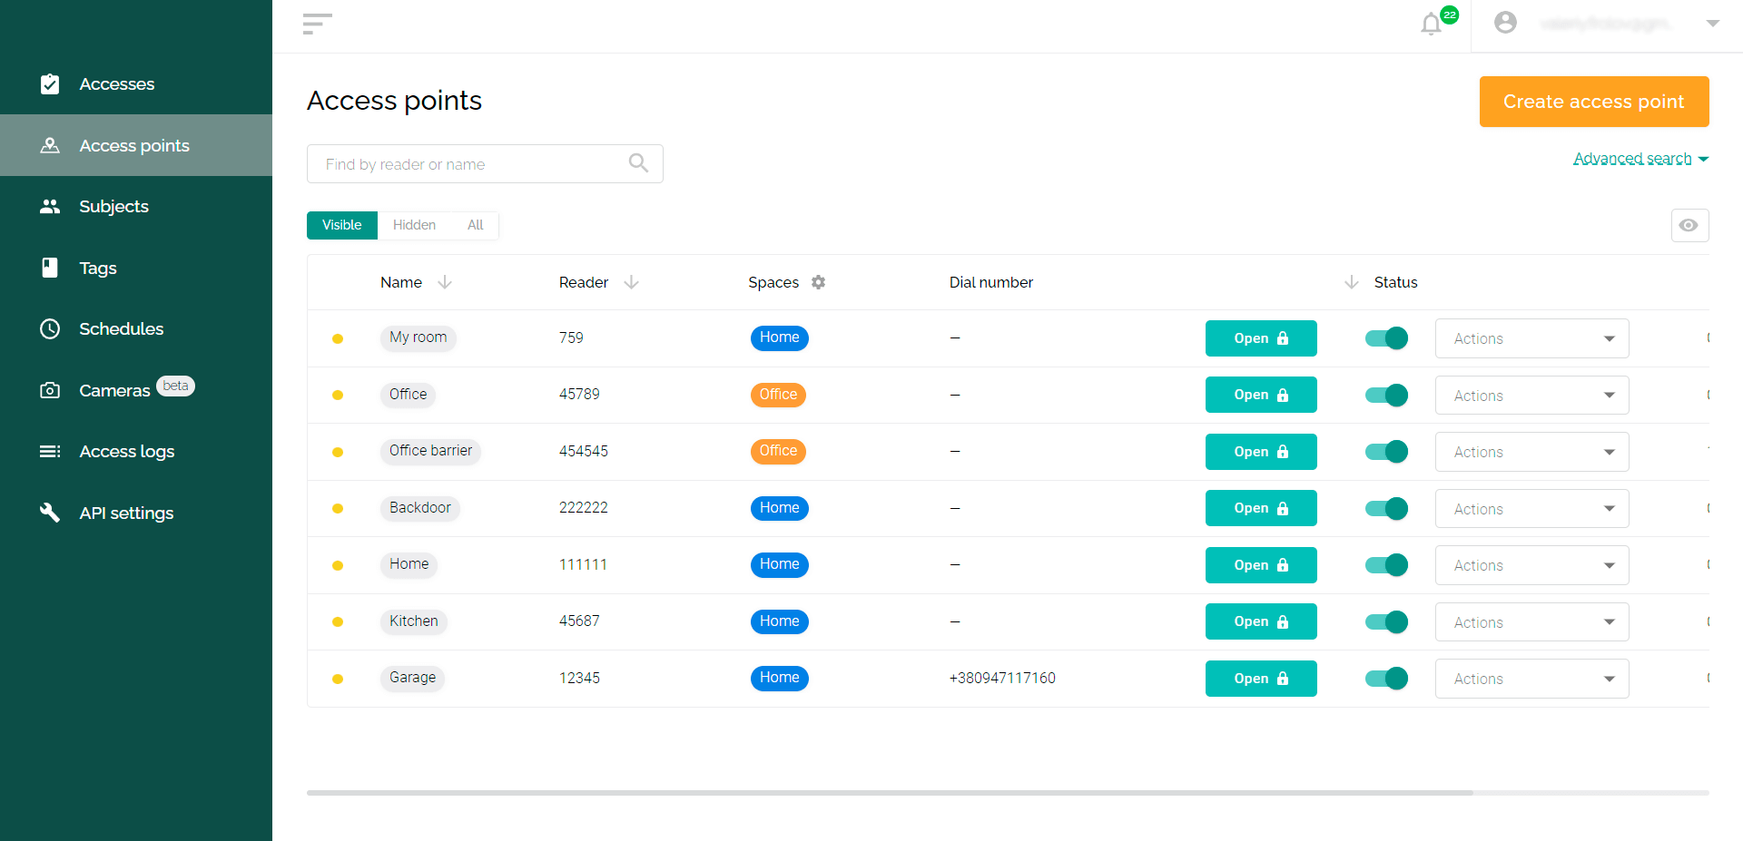The height and width of the screenshot is (841, 1743).
Task: Click the My room name chip
Action: point(418,337)
